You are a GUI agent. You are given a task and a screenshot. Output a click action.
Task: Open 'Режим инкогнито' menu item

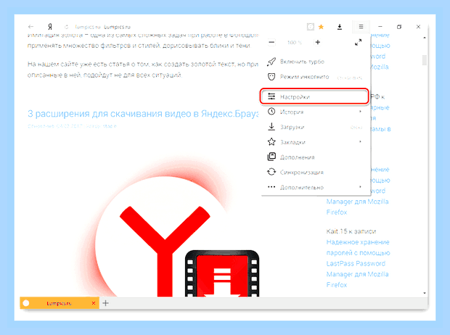314,77
